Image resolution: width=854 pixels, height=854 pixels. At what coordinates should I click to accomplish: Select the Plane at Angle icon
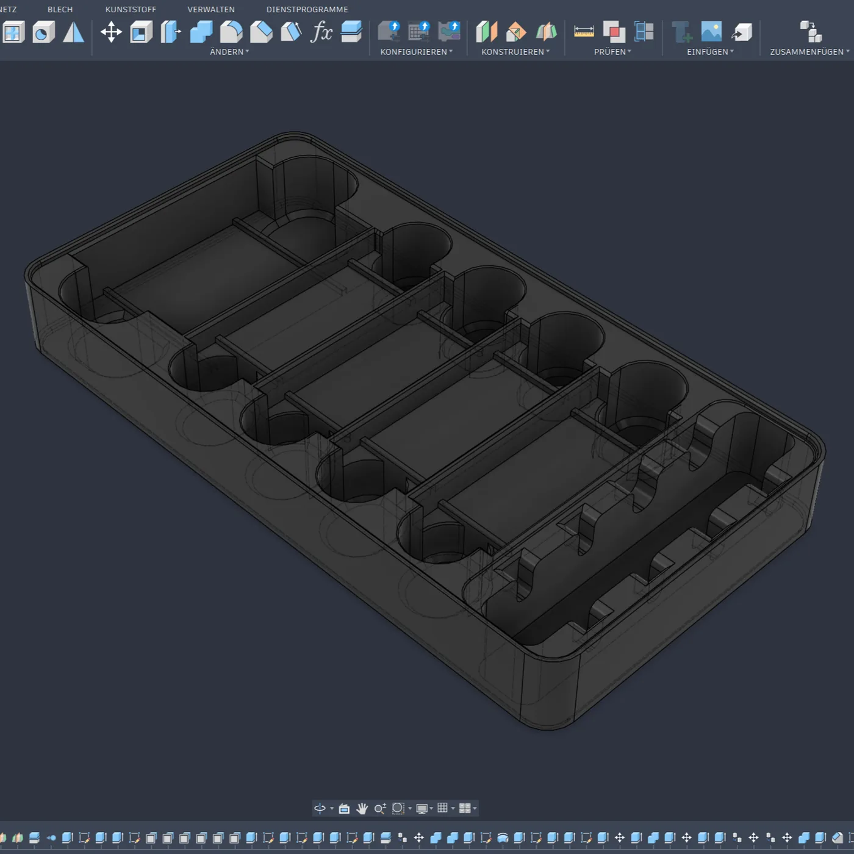pyautogui.click(x=516, y=32)
